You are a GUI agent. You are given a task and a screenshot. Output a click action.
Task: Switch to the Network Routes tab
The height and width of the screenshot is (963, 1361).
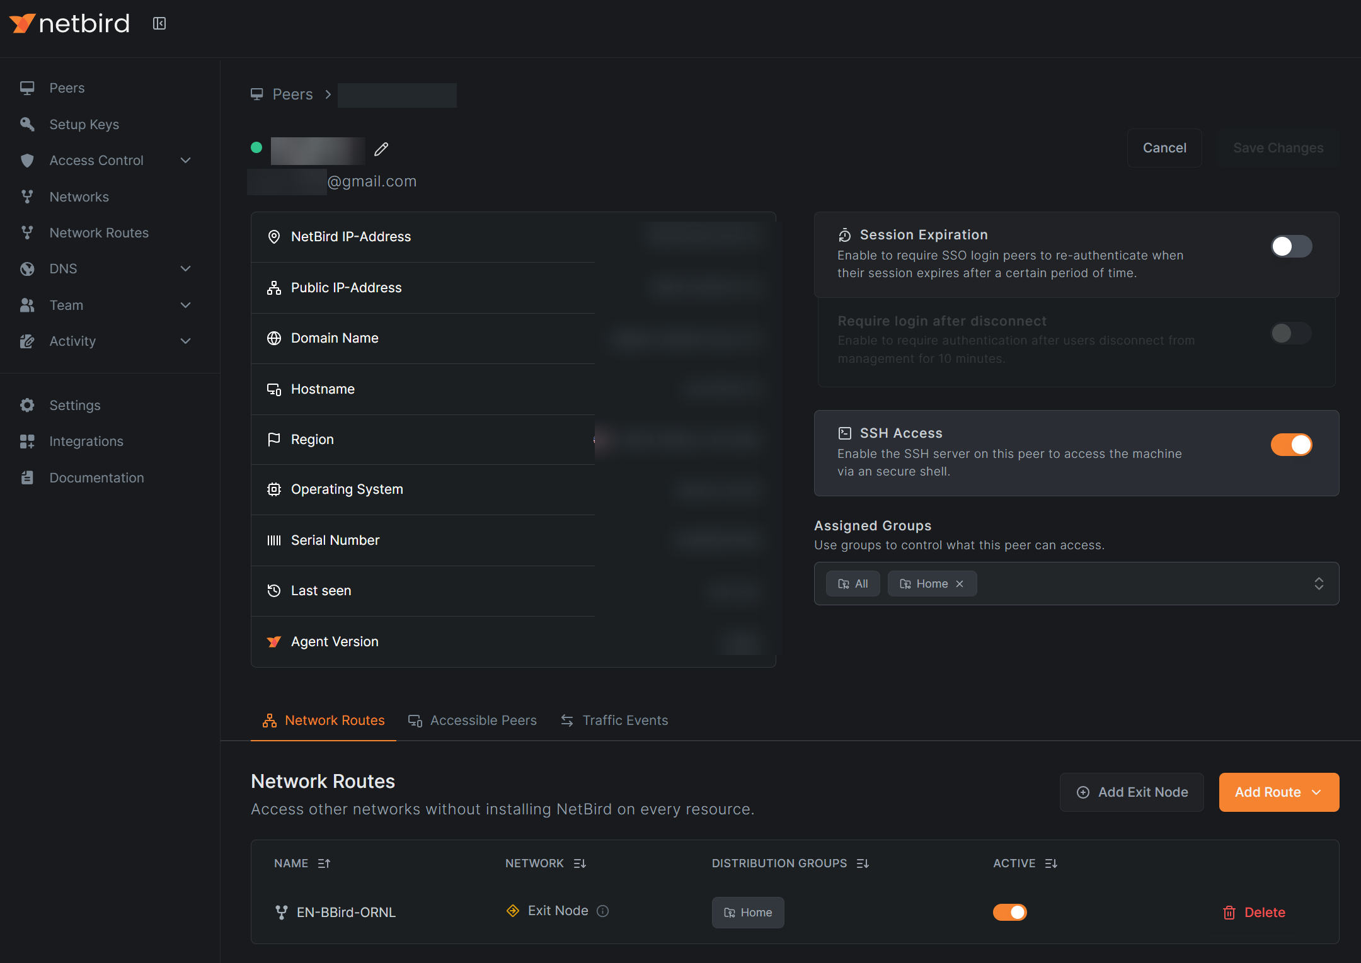click(x=323, y=721)
